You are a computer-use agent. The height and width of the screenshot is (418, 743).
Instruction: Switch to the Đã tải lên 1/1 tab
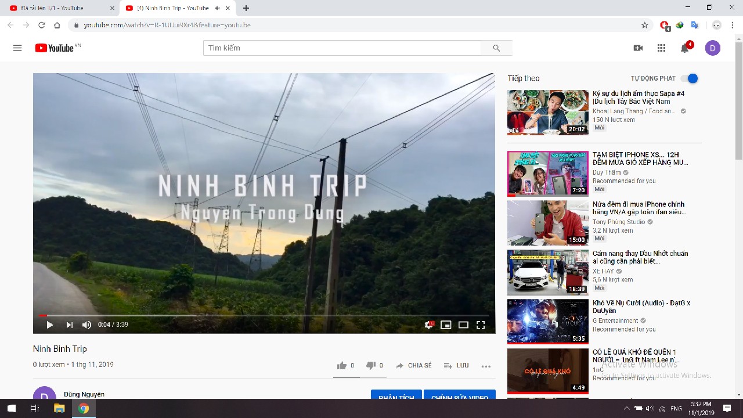(x=60, y=8)
